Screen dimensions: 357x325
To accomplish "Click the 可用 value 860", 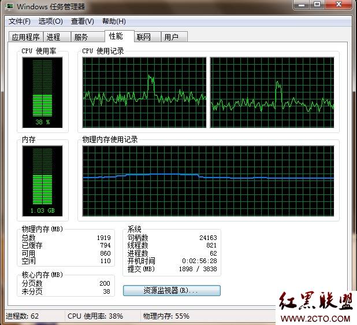I will [105, 253].
